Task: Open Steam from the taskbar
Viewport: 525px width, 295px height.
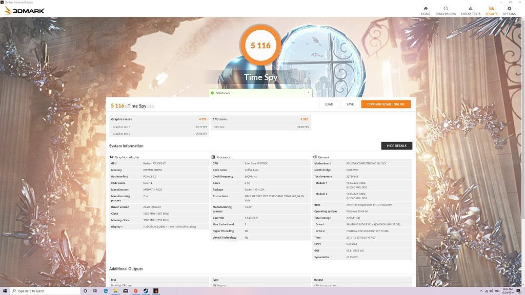Action: [x=146, y=291]
